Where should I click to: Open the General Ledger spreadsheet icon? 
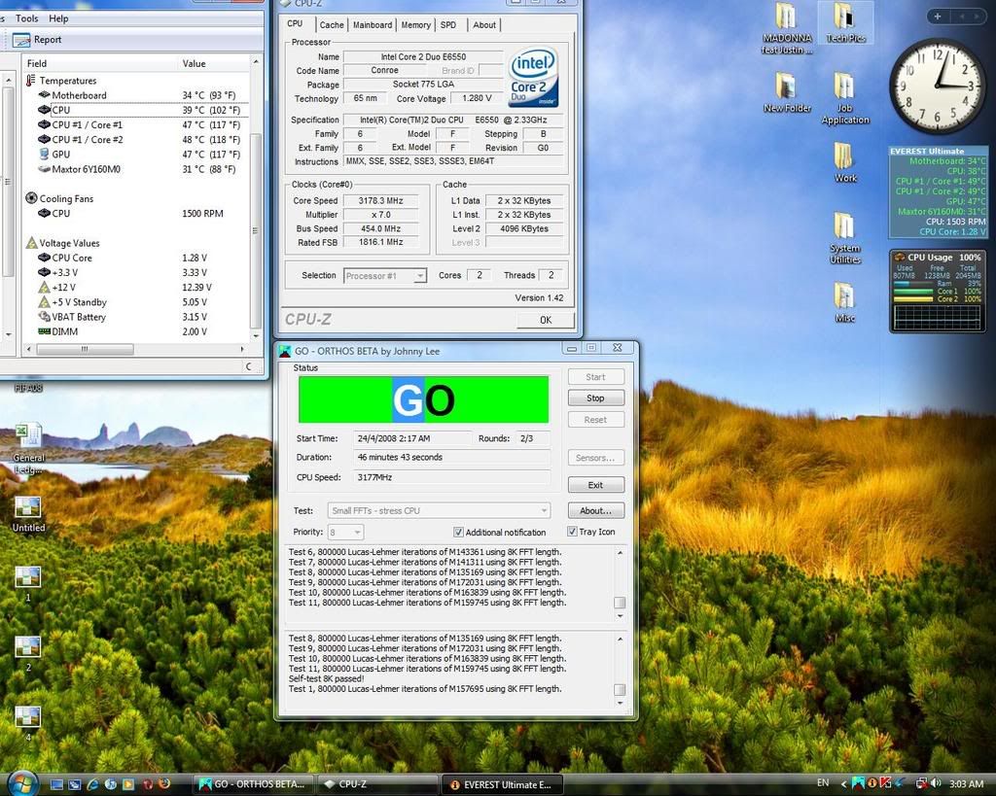28,437
